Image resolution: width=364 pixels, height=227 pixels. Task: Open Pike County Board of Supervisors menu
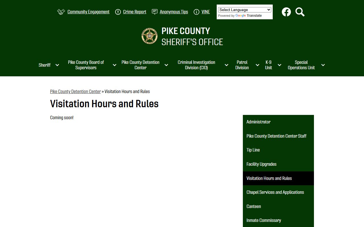(86, 65)
